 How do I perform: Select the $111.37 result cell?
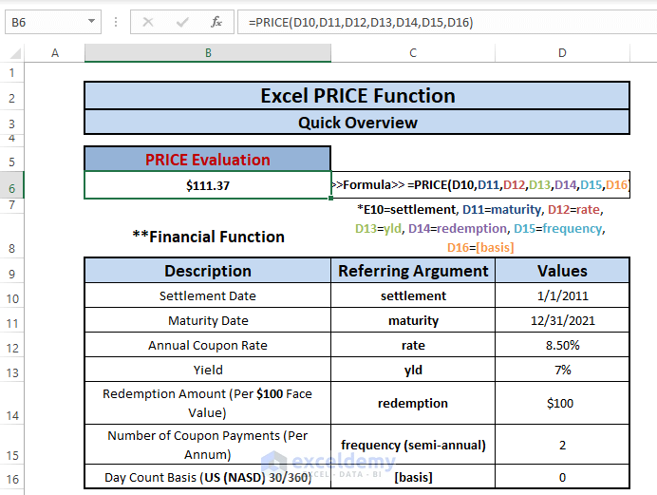[208, 185]
